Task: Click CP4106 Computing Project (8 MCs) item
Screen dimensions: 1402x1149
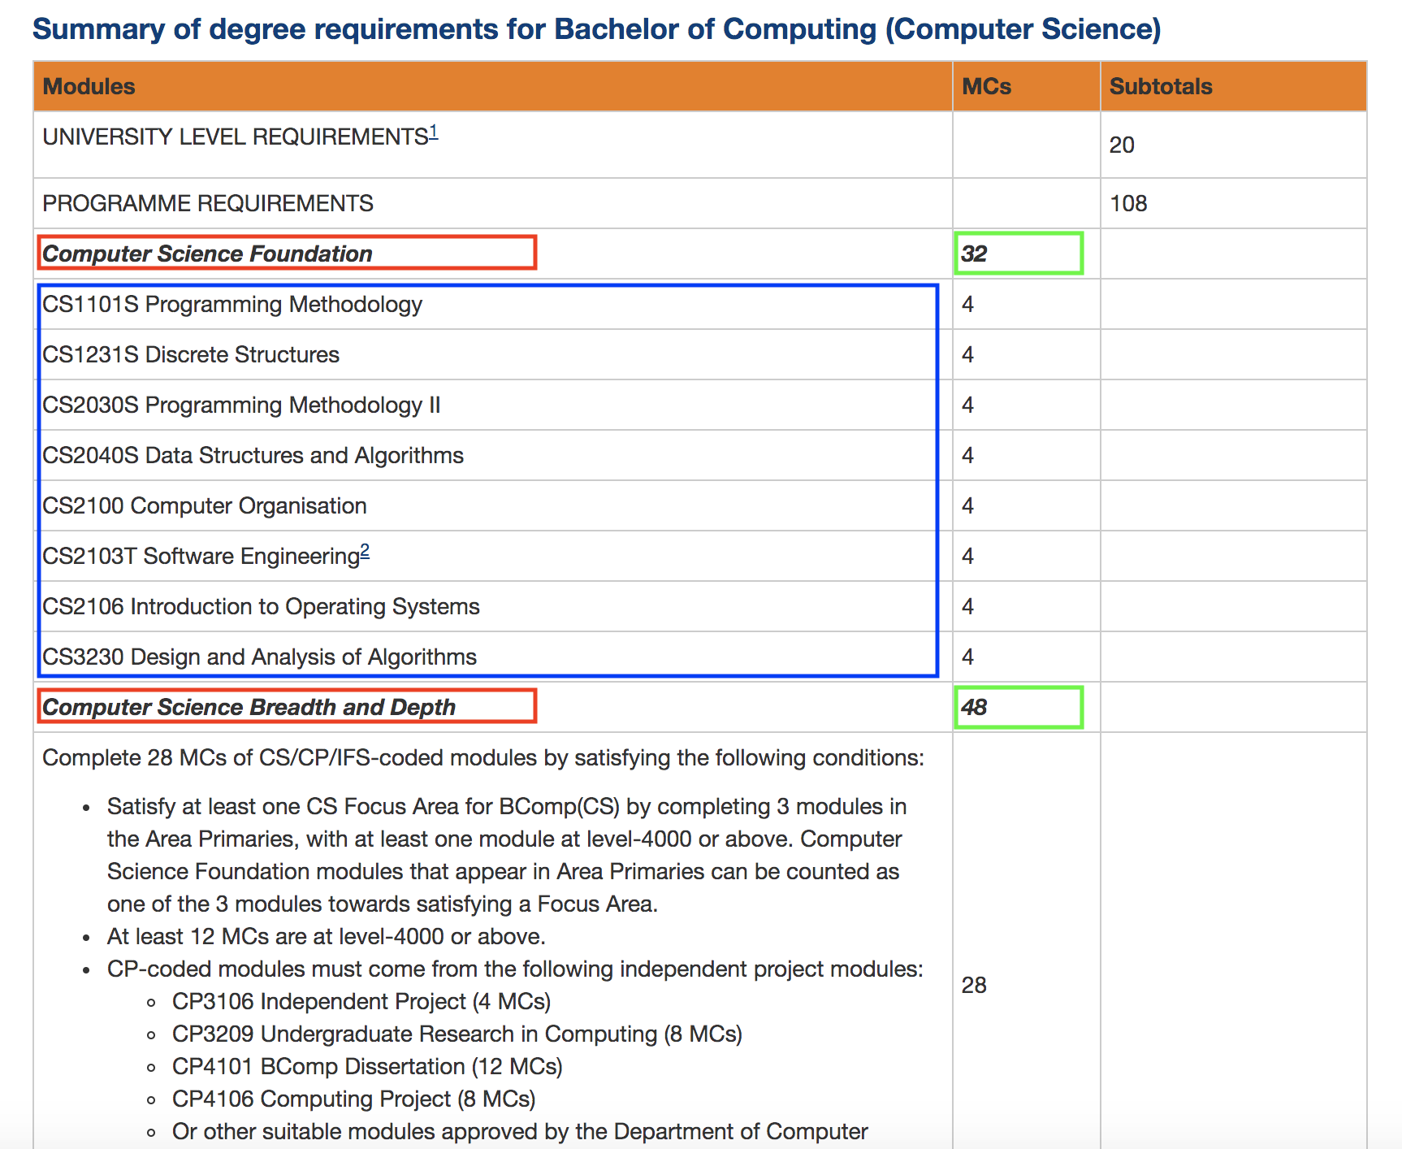Action: [x=354, y=1099]
